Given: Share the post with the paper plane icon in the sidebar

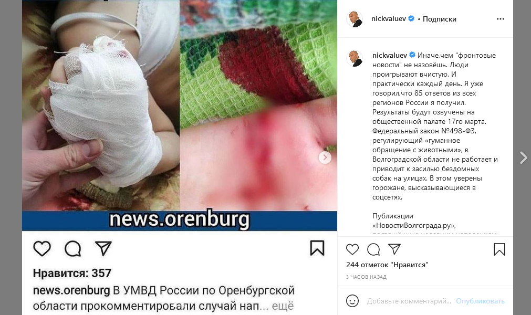Looking at the screenshot, I should click(x=394, y=249).
